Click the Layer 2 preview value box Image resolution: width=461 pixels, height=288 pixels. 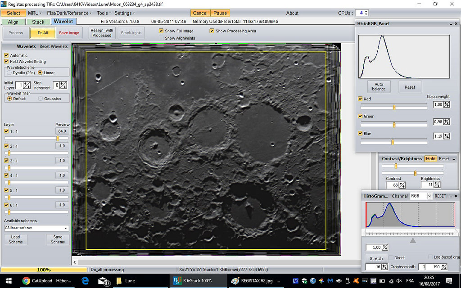click(x=62, y=146)
